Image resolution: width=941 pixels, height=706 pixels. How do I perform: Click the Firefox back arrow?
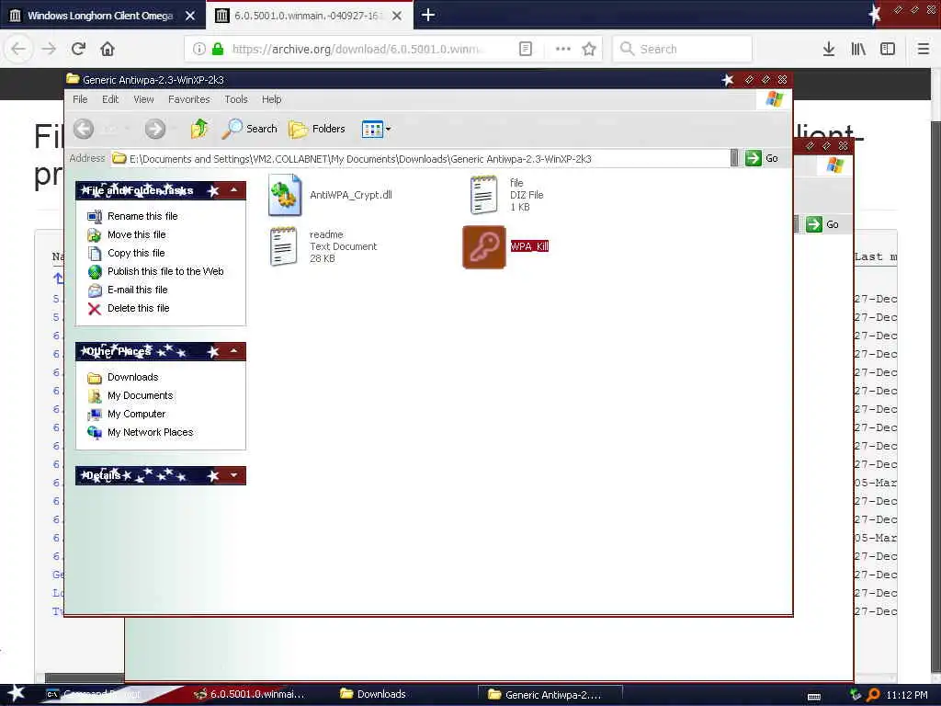click(18, 49)
